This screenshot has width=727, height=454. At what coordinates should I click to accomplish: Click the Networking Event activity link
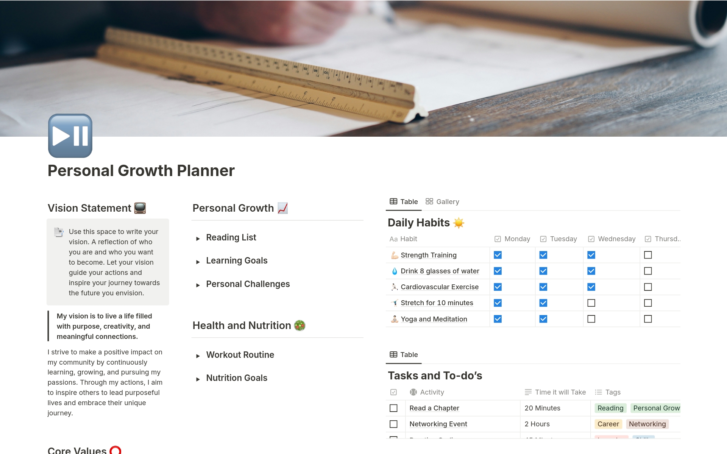pyautogui.click(x=438, y=424)
